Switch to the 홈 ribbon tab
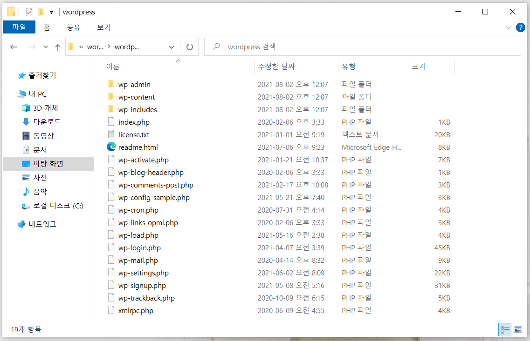The image size is (530, 341). tap(47, 27)
